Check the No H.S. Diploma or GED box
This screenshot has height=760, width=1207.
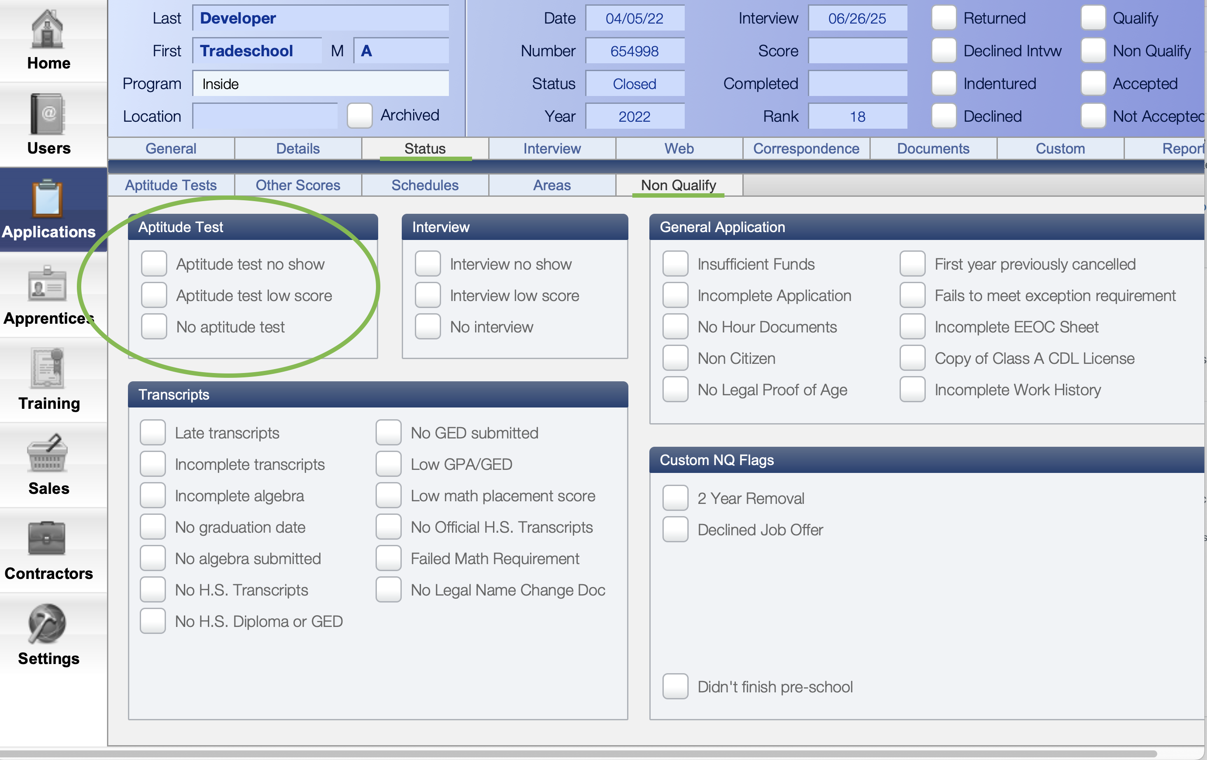coord(153,621)
